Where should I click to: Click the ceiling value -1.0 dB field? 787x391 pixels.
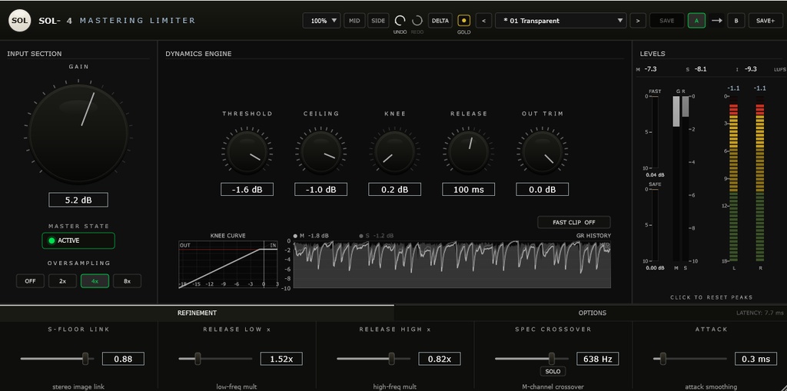(x=320, y=189)
